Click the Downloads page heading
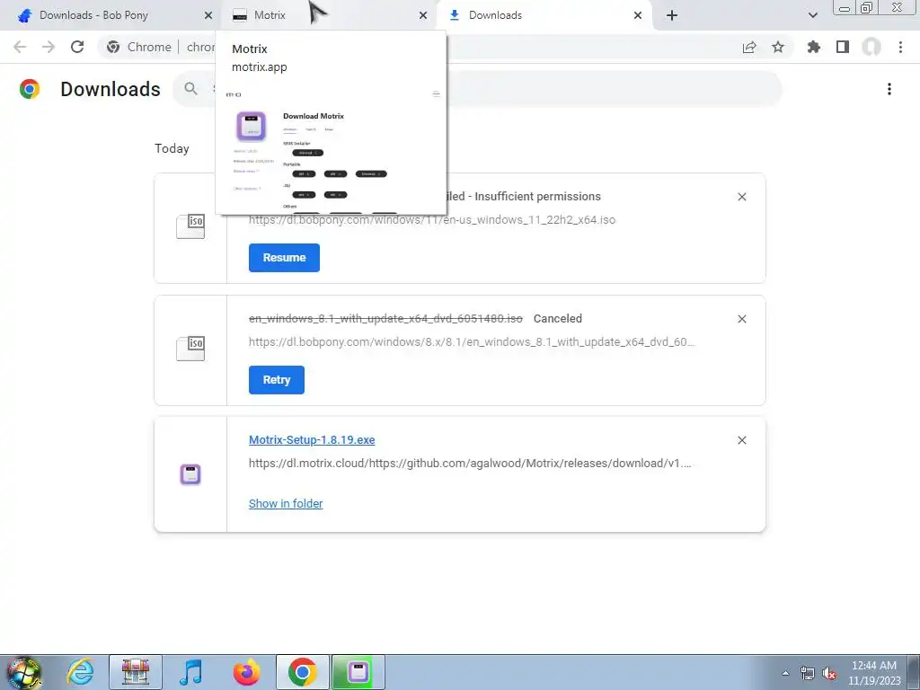 (111, 89)
